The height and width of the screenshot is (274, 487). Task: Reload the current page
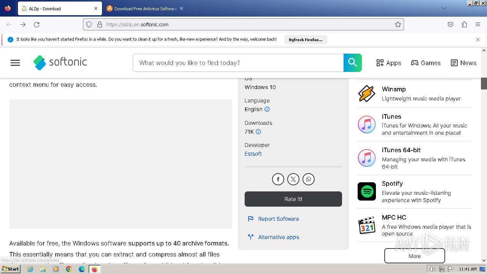pyautogui.click(x=37, y=24)
